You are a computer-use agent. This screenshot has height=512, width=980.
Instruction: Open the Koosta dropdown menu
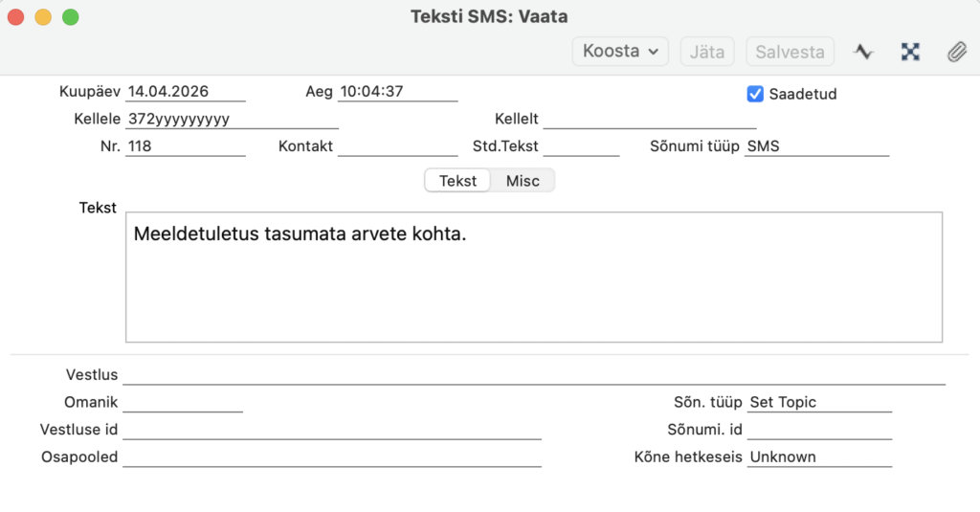coord(620,52)
